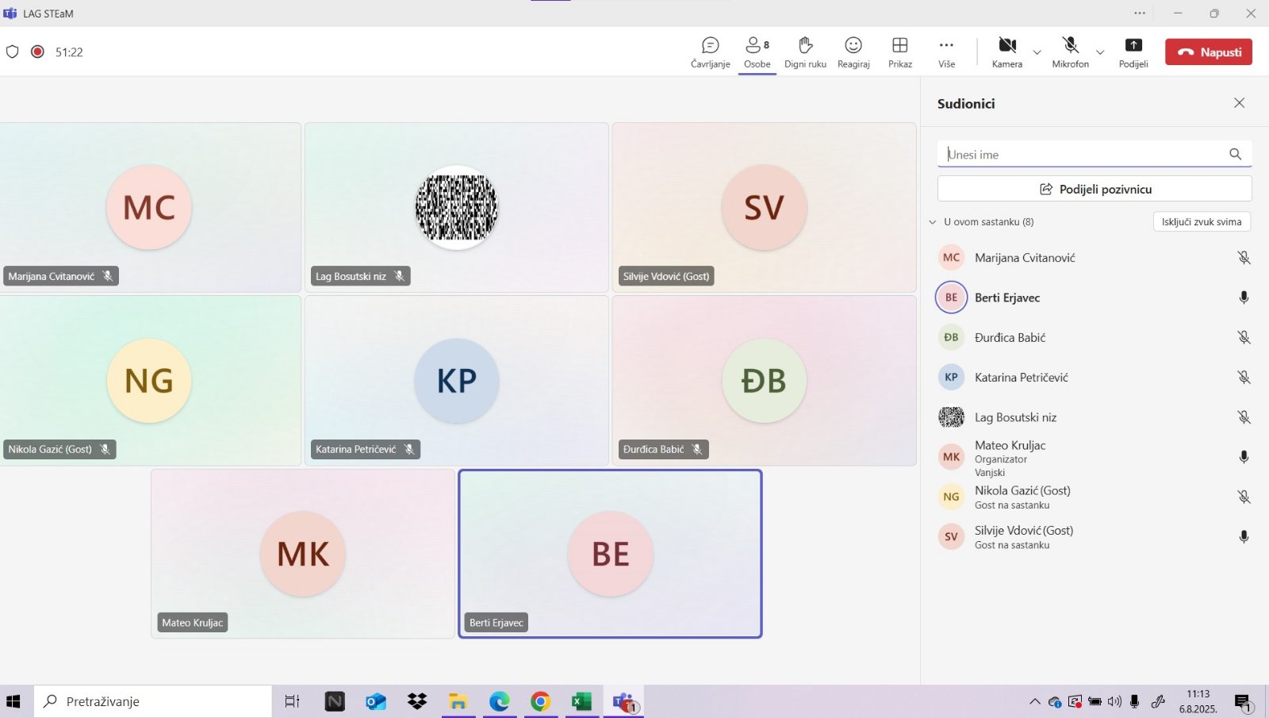
Task: Share screen with Podijeli
Action: 1133,52
